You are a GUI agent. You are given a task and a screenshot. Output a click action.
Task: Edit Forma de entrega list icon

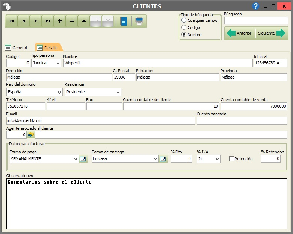(163, 159)
